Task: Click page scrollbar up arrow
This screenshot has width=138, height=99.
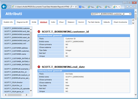Action: click(x=136, y=12)
